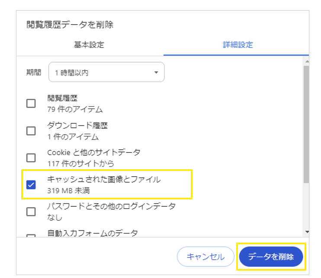321x278 pixels.
Task: Check the ダウンロード履歴 checkbox
Action: click(31, 131)
